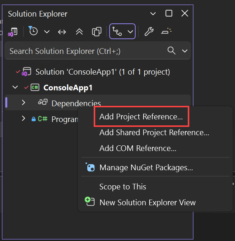Click the Collapse All double-chevron icon
Viewport: 235px width, 241px height.
point(79,32)
